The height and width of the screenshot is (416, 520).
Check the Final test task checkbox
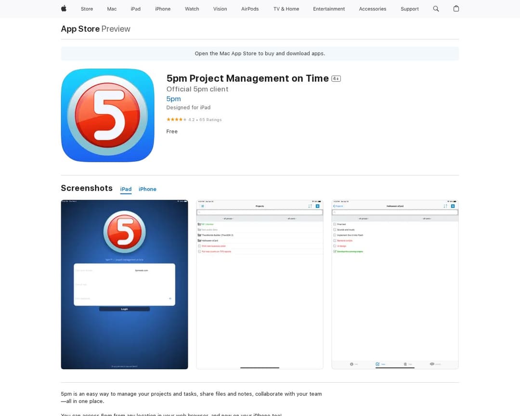tap(335, 224)
